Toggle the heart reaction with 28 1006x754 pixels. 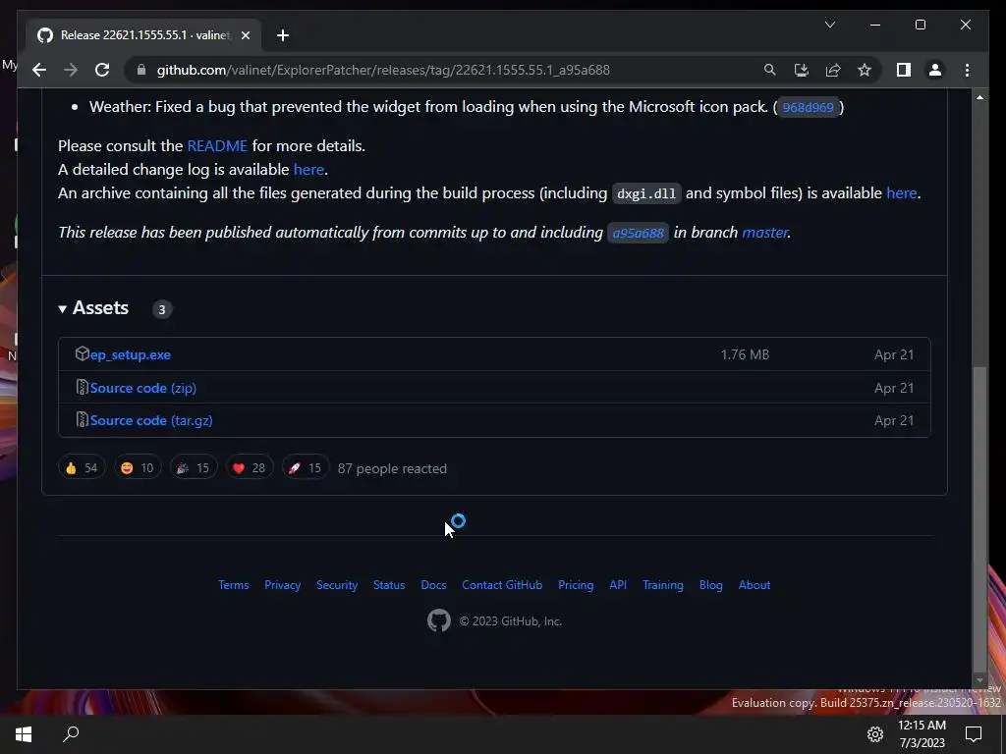click(x=249, y=468)
